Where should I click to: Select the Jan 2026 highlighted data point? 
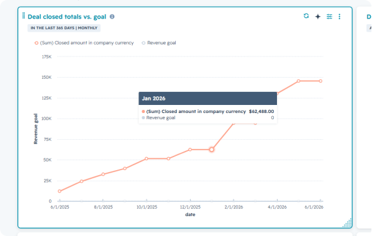pos(212,150)
